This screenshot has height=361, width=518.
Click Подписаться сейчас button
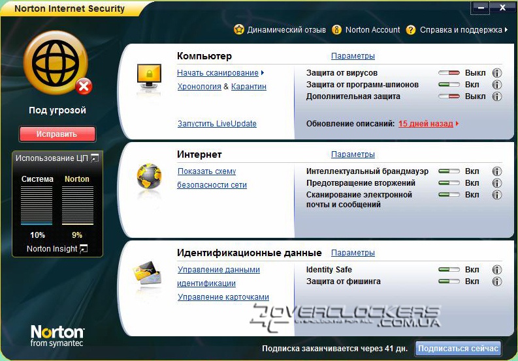click(x=458, y=349)
